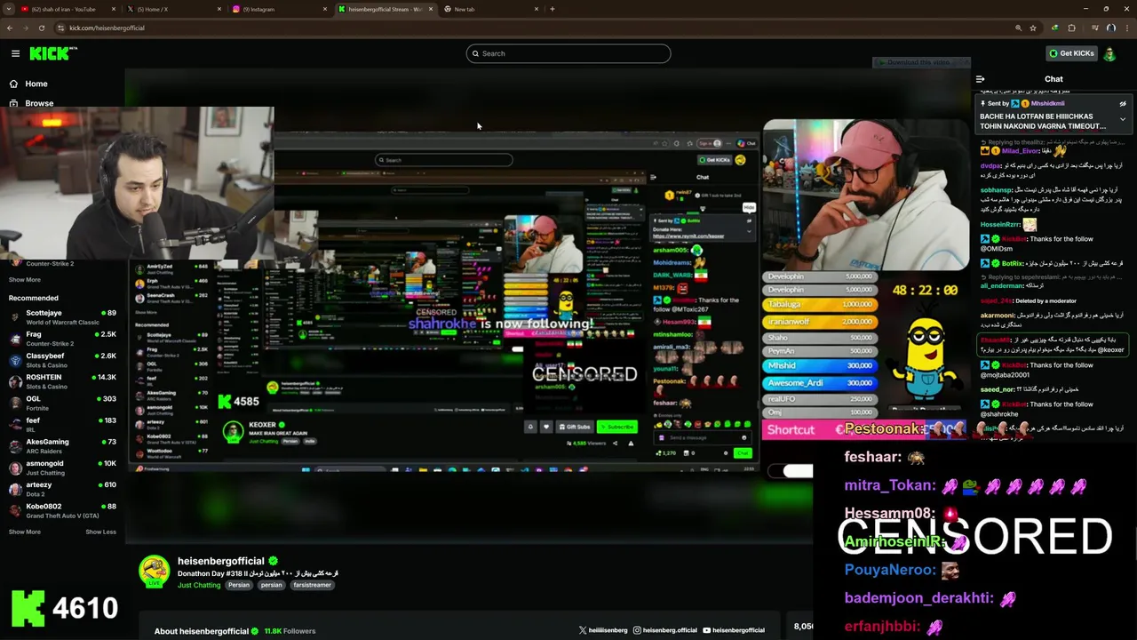The image size is (1137, 640).
Task: Click the Get KICKs button
Action: point(1071,53)
